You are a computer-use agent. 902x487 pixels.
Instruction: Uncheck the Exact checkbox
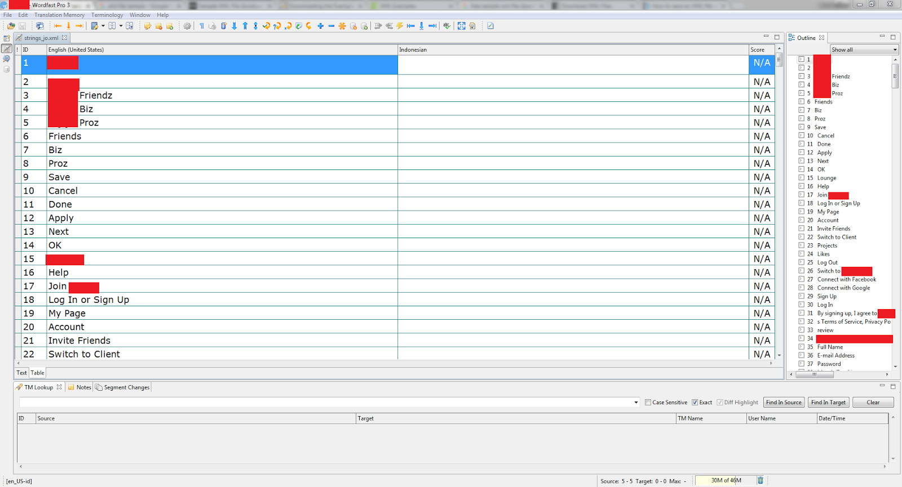click(x=695, y=402)
